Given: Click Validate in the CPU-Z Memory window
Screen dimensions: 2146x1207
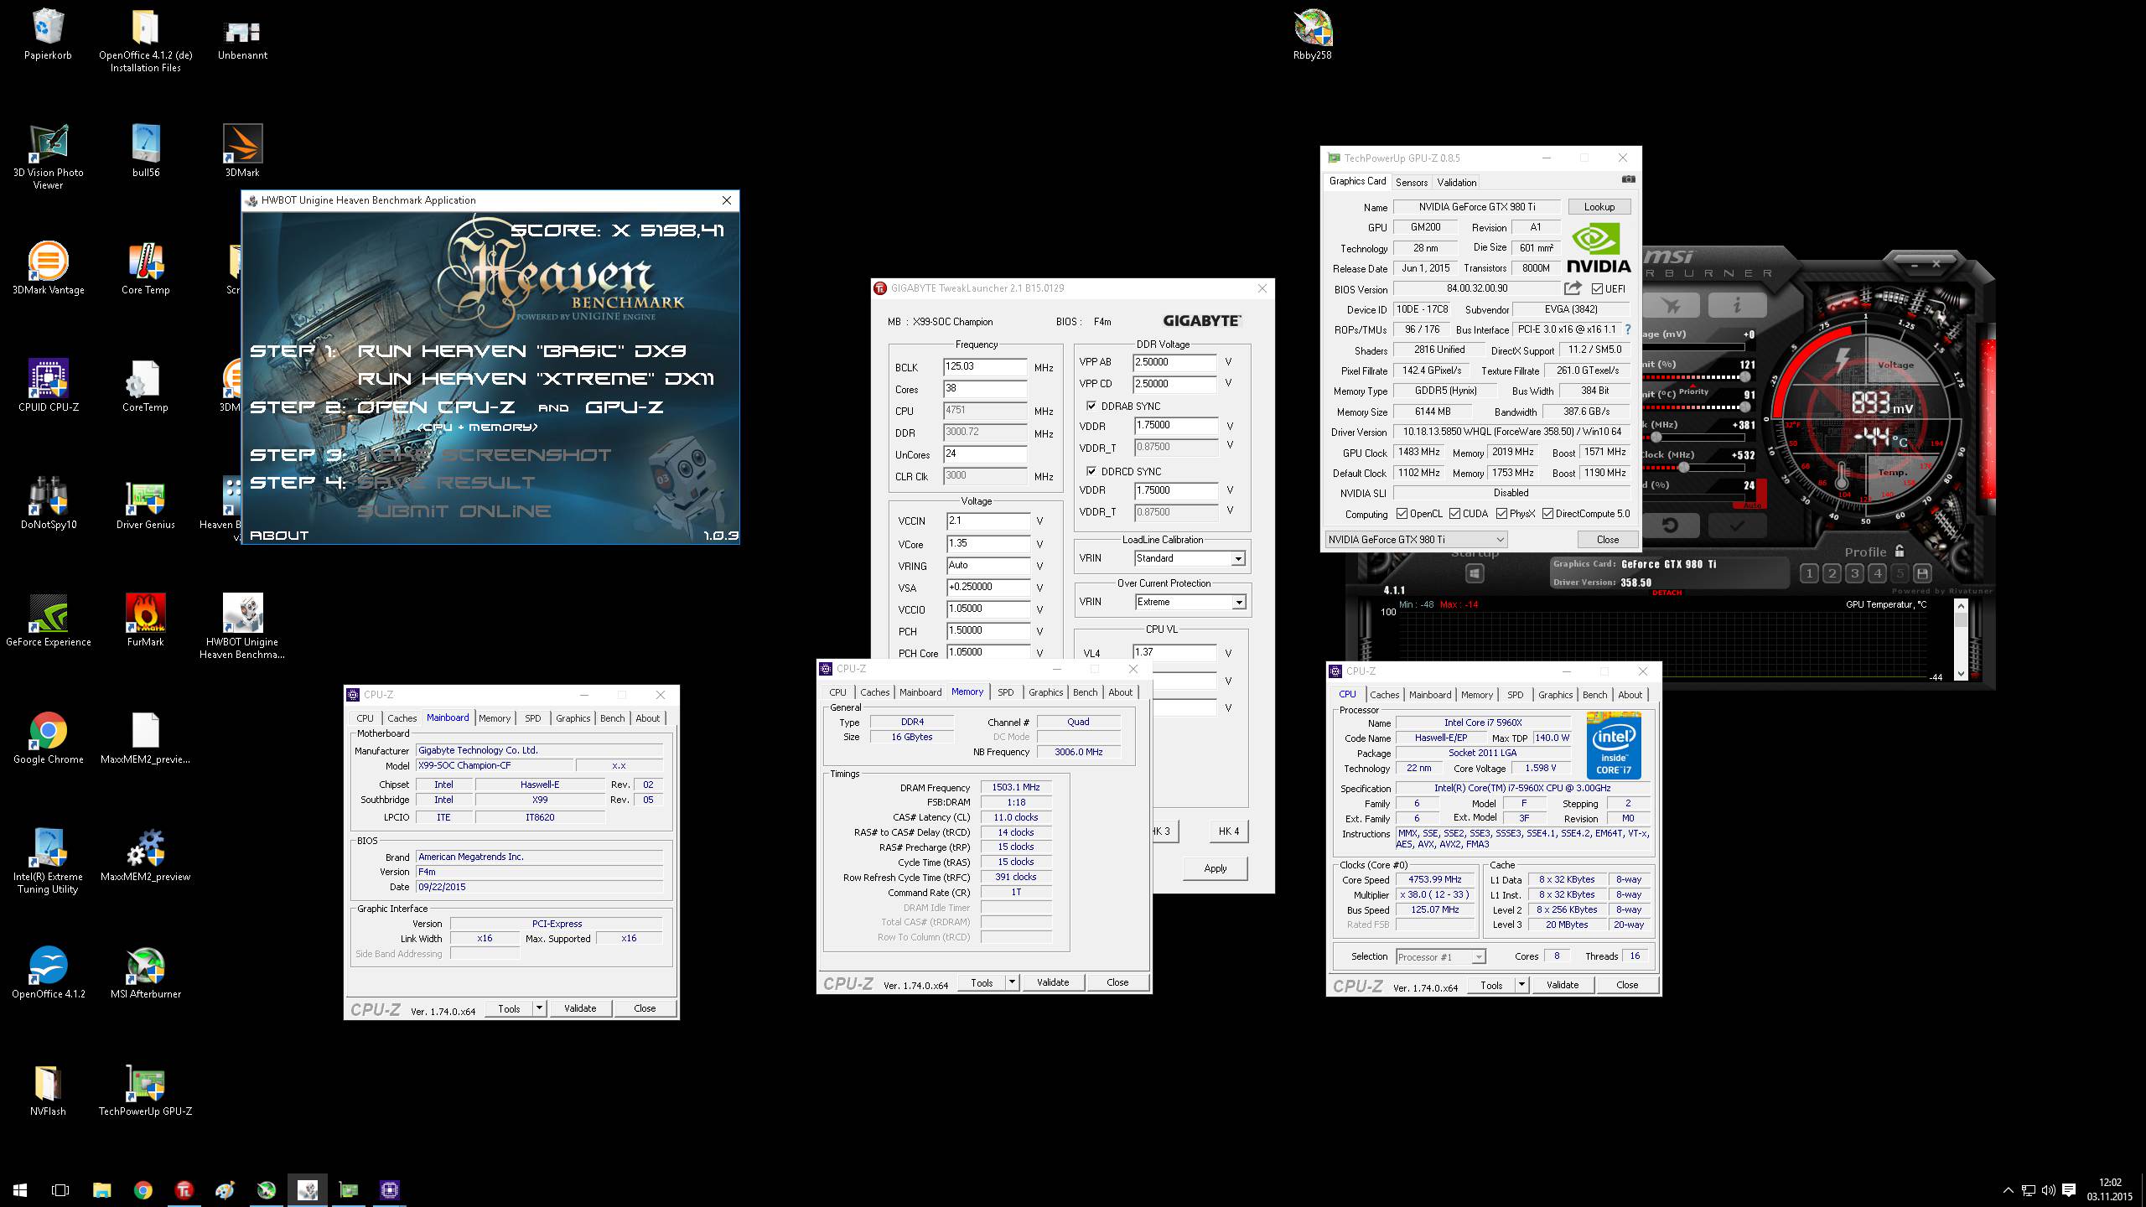Looking at the screenshot, I should click(x=1052, y=982).
